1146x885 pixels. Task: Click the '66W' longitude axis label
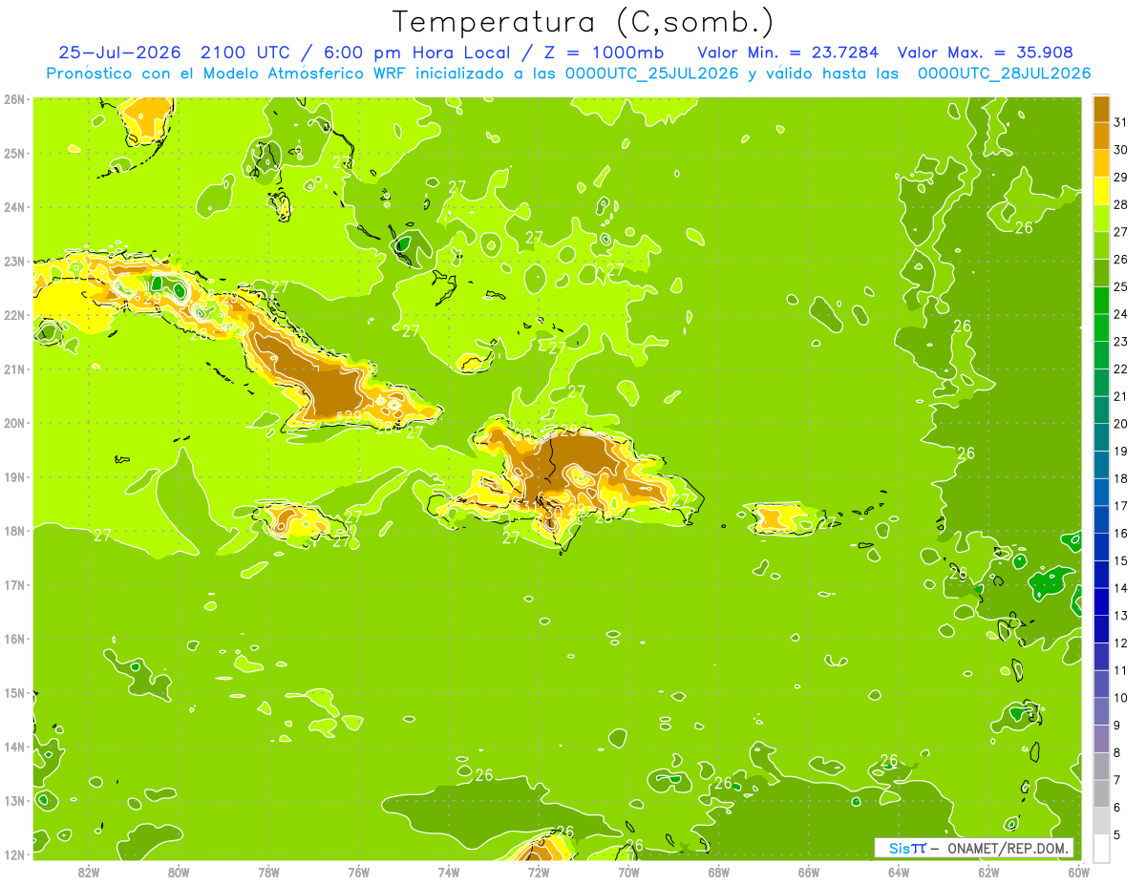tap(809, 873)
